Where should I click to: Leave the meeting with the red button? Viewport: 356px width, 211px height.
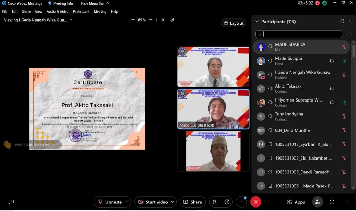point(256,202)
